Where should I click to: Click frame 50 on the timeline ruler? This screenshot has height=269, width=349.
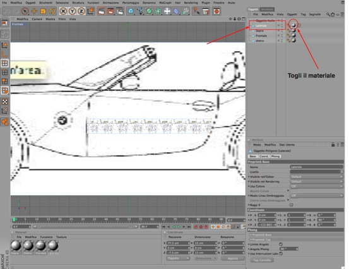(129, 220)
